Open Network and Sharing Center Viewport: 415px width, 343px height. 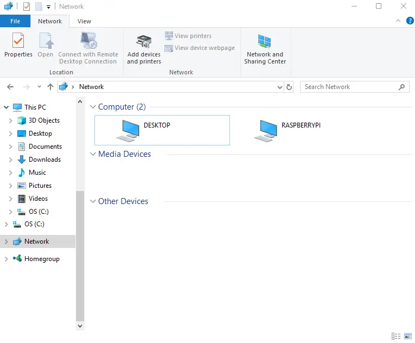265,49
